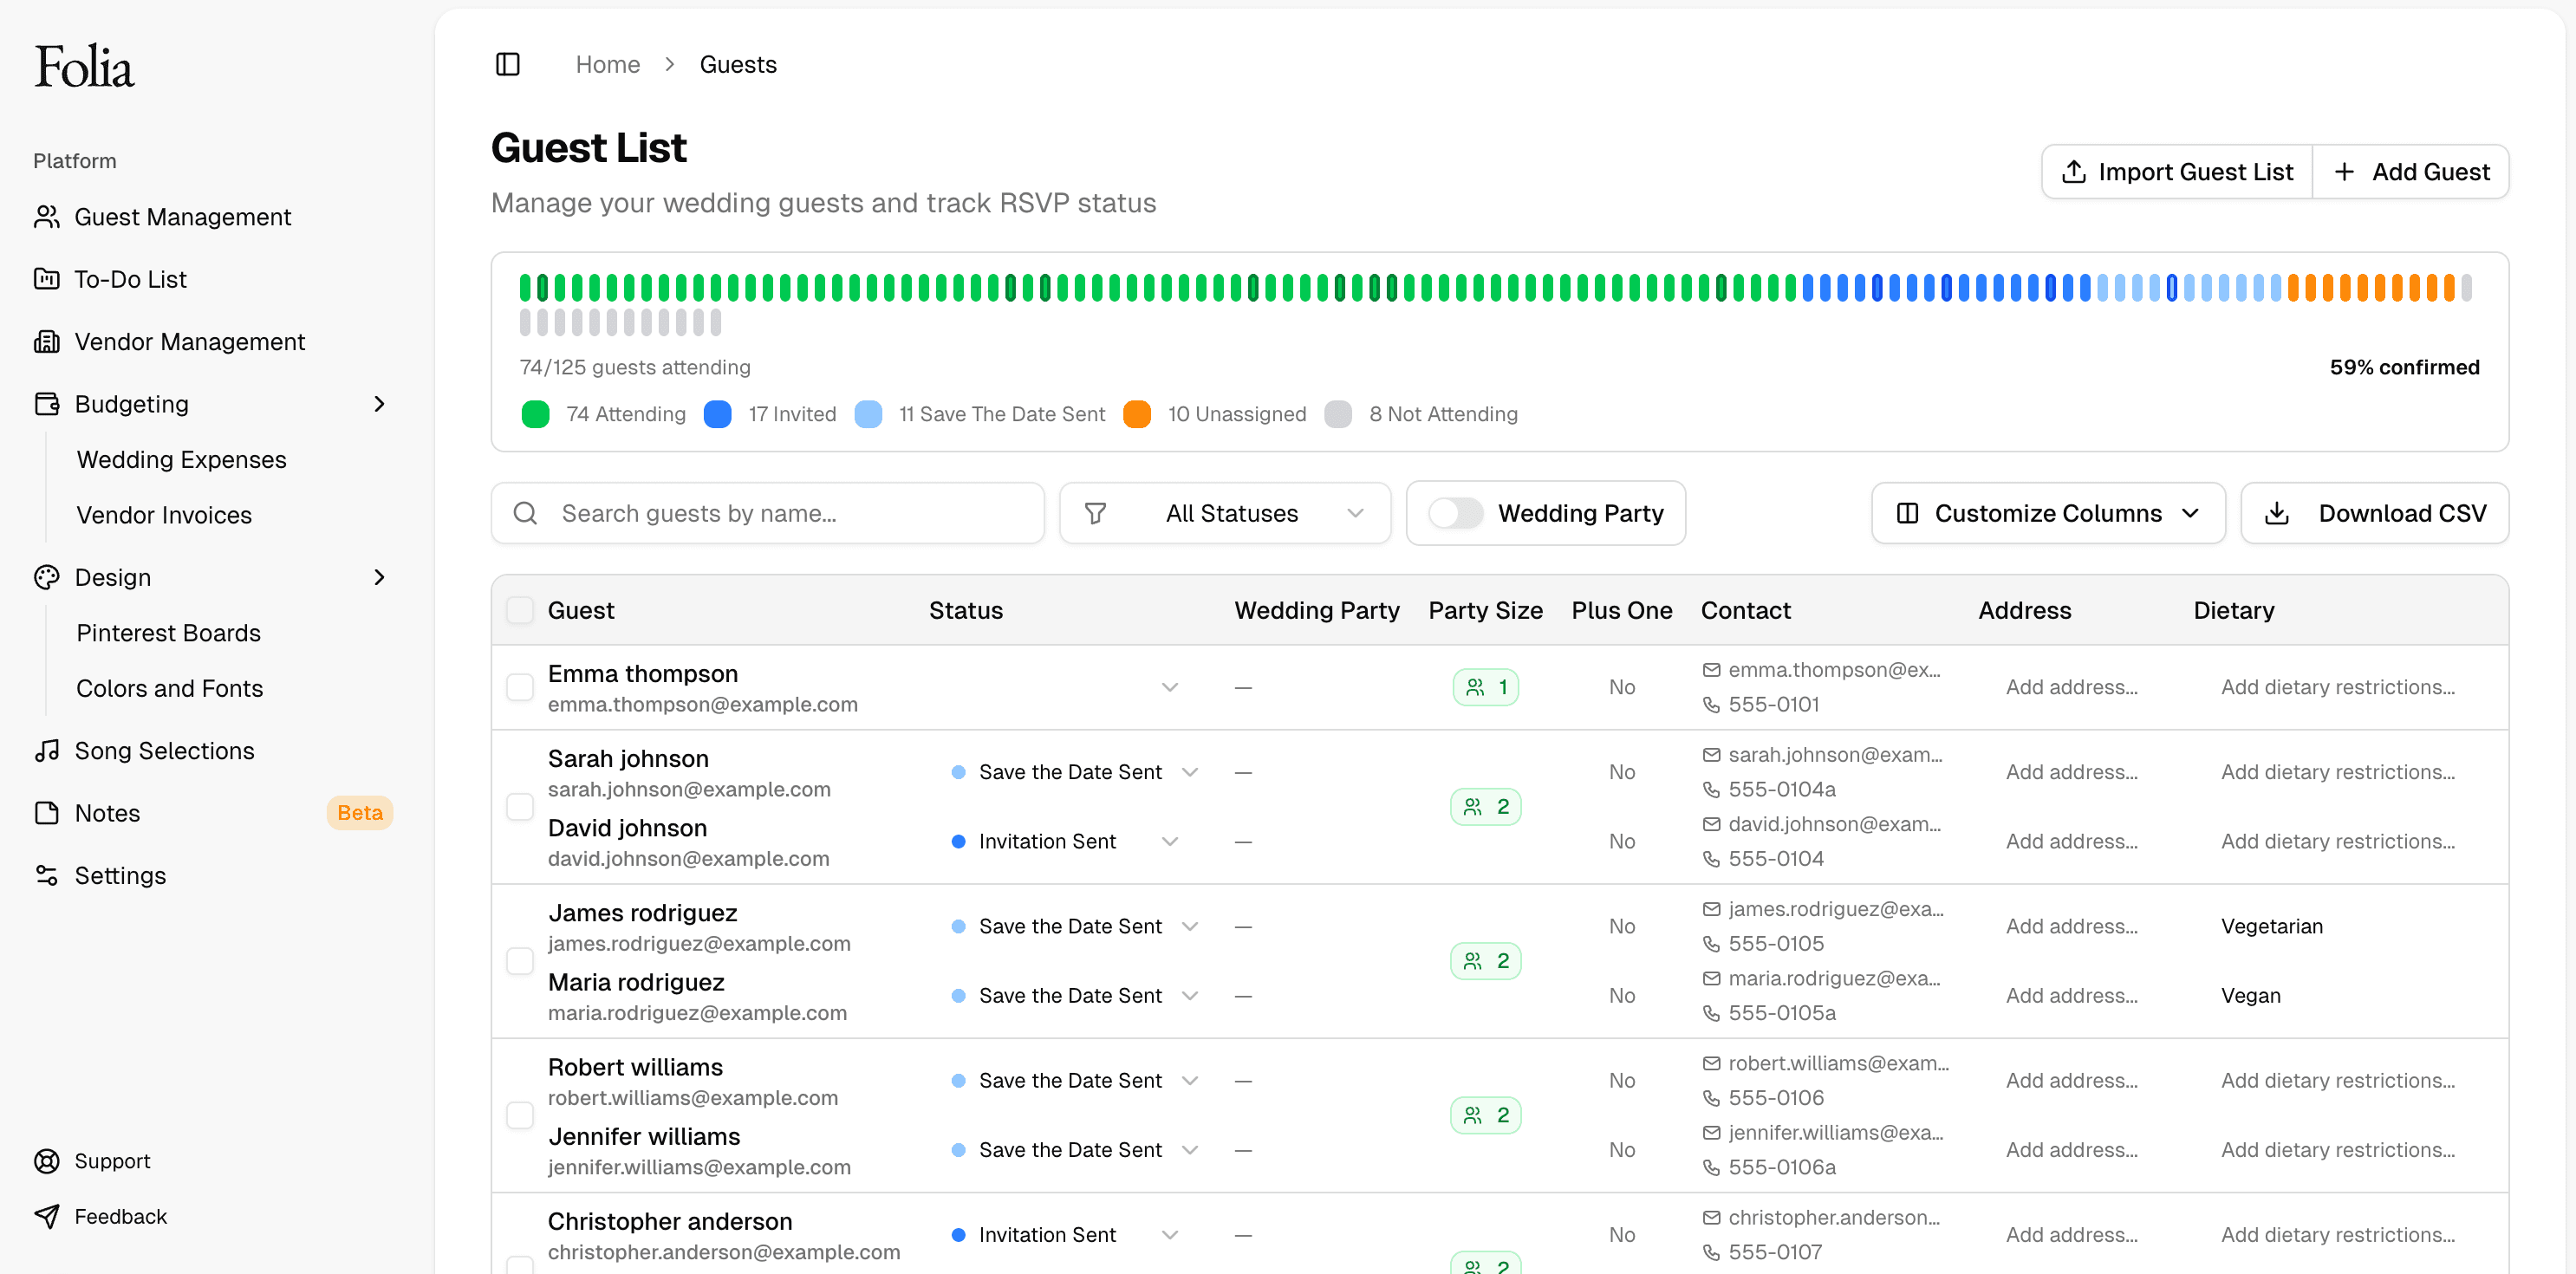
Task: Click the Guest Management people icon
Action: click(46, 217)
